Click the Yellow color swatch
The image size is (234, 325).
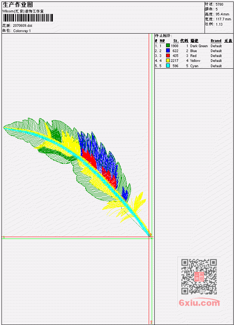[168, 60]
